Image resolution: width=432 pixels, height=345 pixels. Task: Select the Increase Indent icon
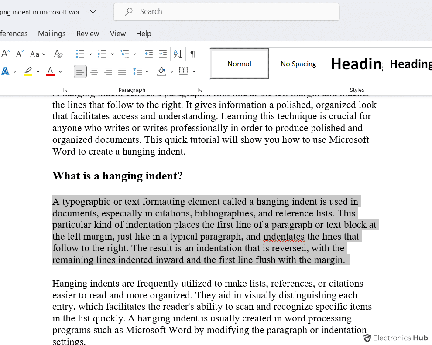coord(162,53)
